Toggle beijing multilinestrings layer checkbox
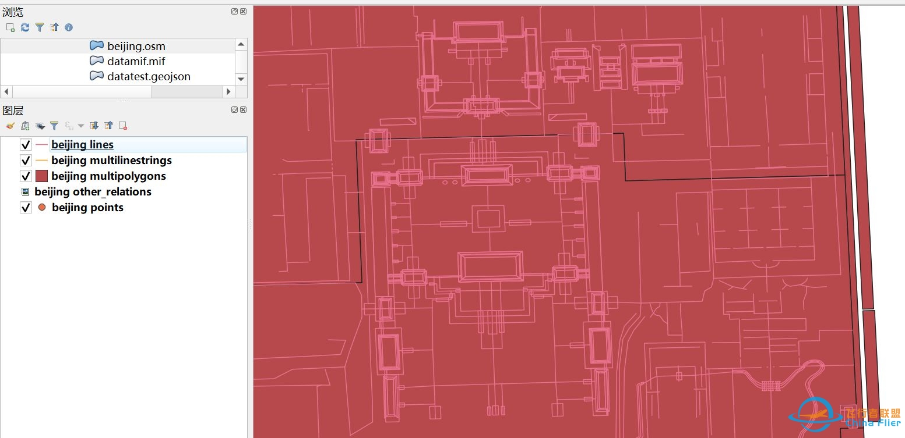This screenshot has height=438, width=905. click(x=26, y=161)
